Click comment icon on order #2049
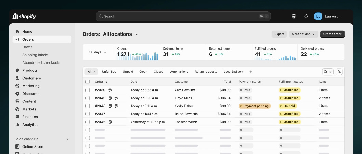362x154 pixels. pyautogui.click(x=116, y=98)
